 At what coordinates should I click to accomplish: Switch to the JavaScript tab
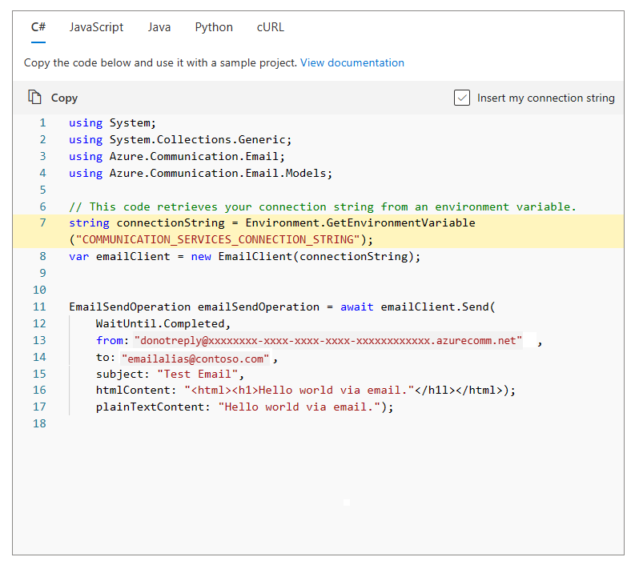click(96, 27)
